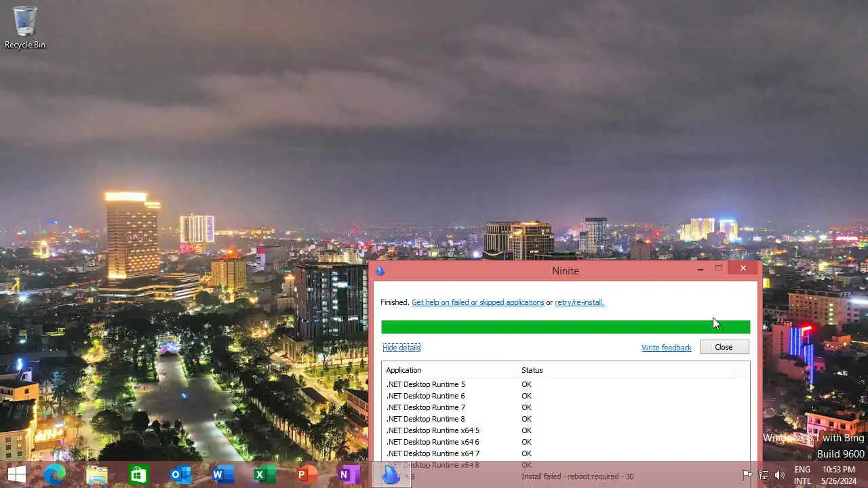
Task: Open Get help on failed applications link
Action: coord(477,302)
